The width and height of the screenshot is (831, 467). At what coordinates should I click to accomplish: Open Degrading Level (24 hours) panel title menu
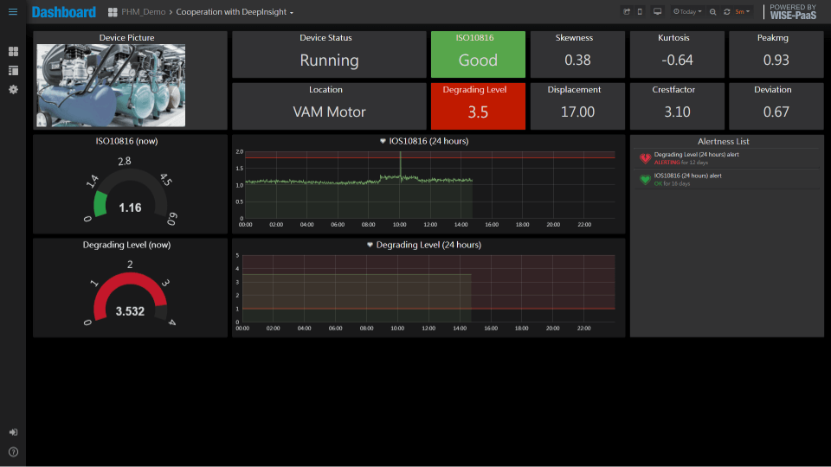tap(428, 245)
